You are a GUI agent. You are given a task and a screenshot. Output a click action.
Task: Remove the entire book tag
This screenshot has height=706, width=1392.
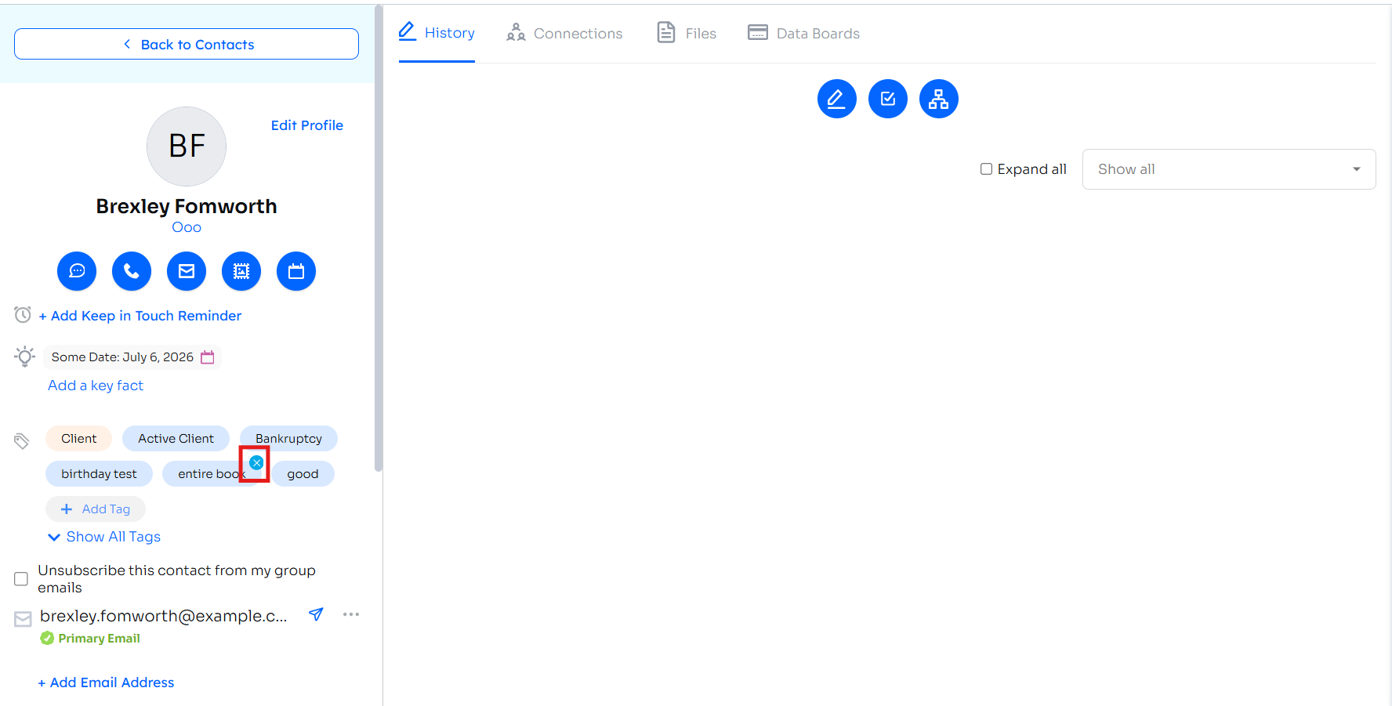256,463
